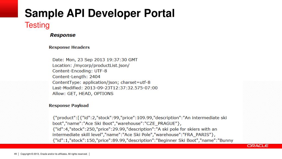Select the 'Content-Encoding: UTF-8' line
The height and width of the screenshot is (159, 282).
pos(80,71)
